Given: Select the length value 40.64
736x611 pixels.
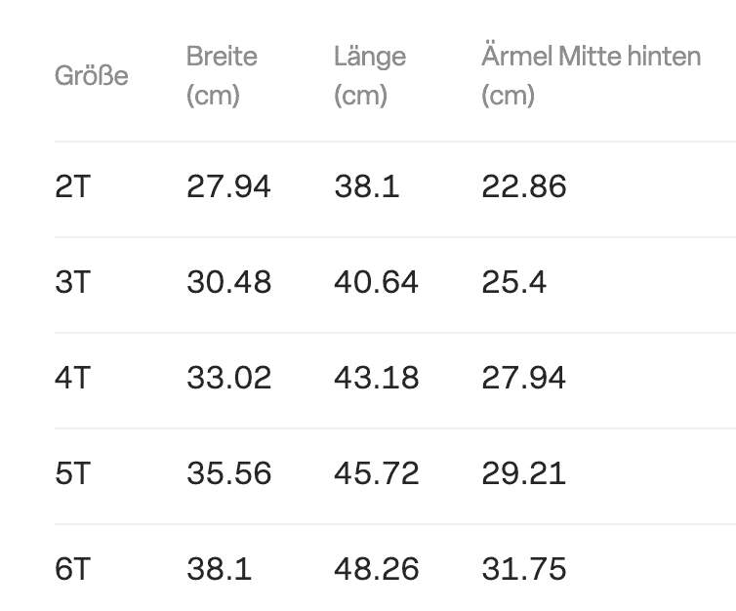Looking at the screenshot, I should point(376,282).
